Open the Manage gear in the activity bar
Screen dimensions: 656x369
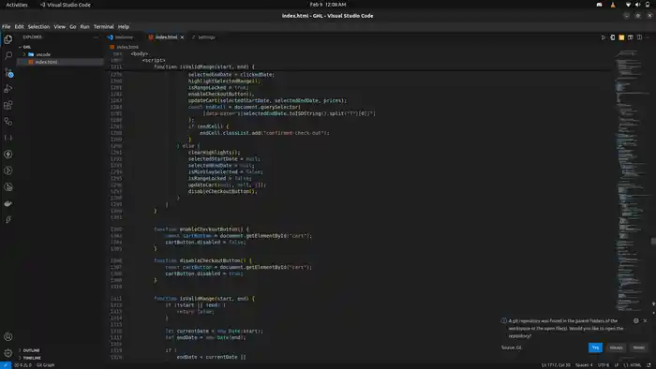click(x=7, y=353)
